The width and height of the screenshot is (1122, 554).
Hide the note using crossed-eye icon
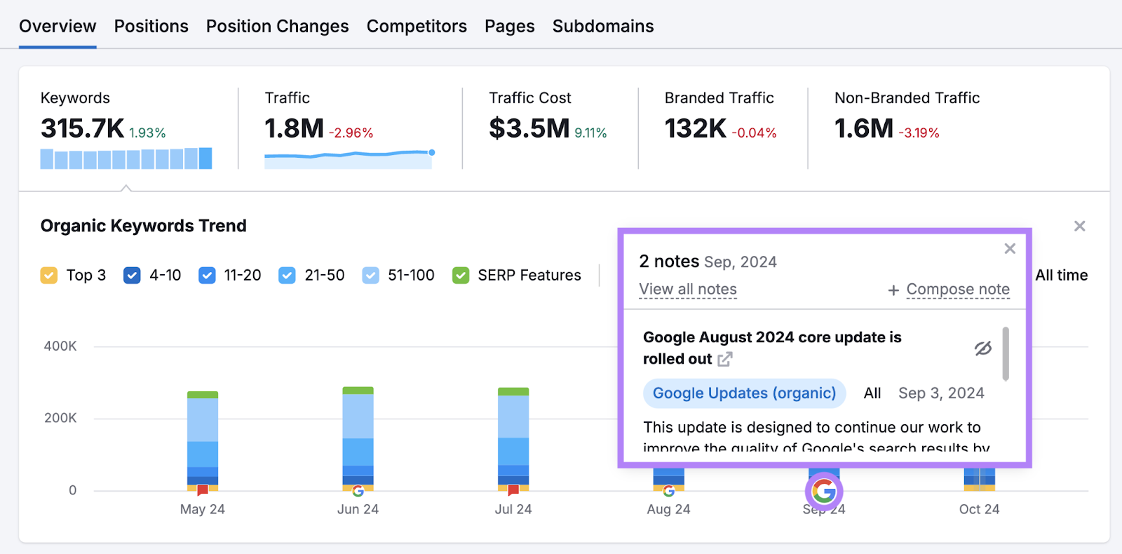click(x=983, y=349)
